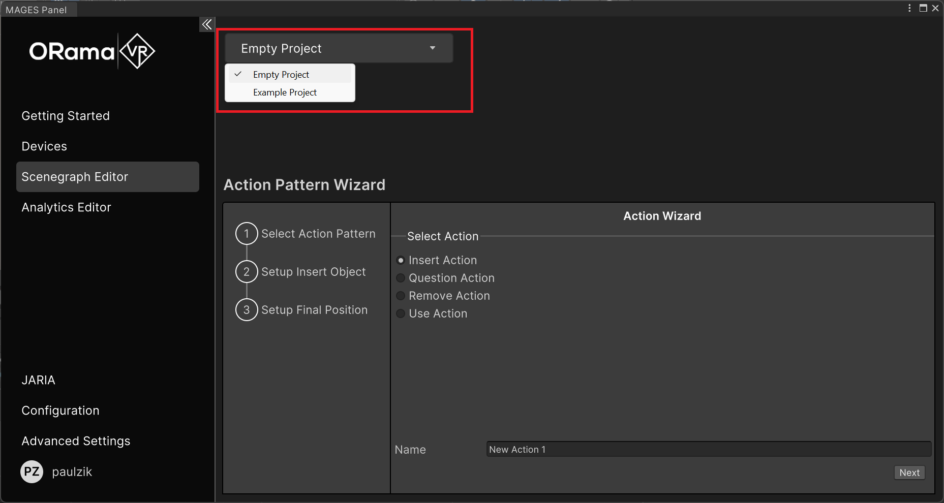This screenshot has height=503, width=944.
Task: Collapse the sidebar with double-chevron icon
Action: click(x=206, y=24)
